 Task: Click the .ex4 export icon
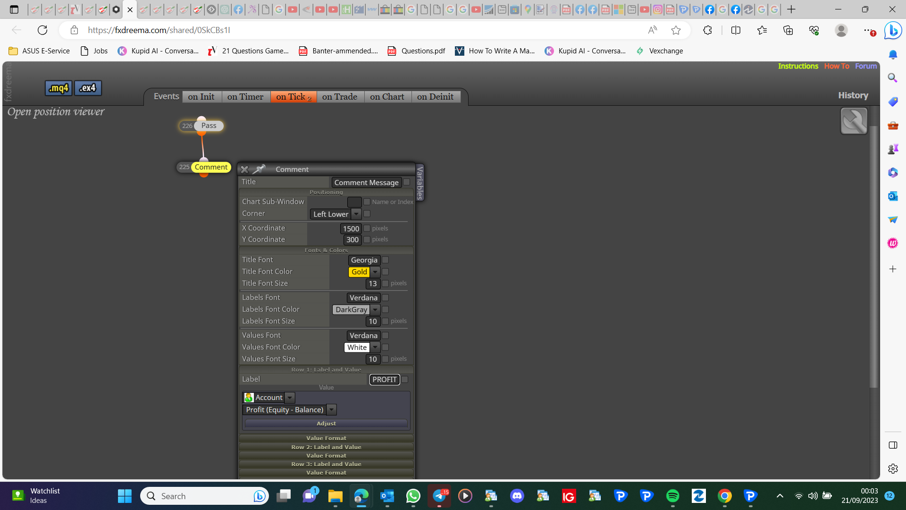pyautogui.click(x=88, y=88)
